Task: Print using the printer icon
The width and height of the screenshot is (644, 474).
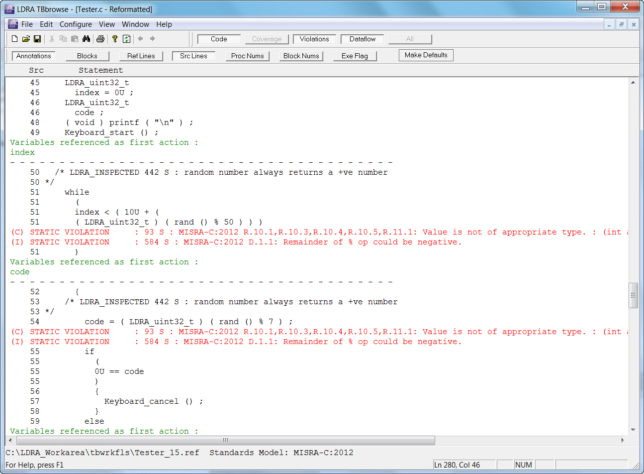Action: click(x=100, y=39)
